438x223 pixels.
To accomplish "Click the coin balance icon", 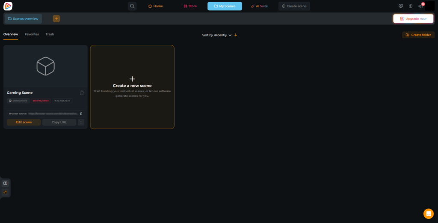I will pos(411,6).
